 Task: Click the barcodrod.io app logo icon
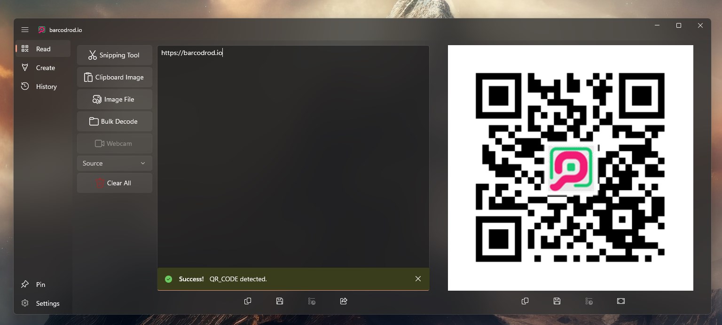42,30
